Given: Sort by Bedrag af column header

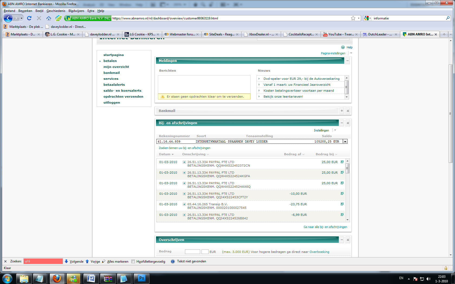Looking at the screenshot, I should pos(294,154).
